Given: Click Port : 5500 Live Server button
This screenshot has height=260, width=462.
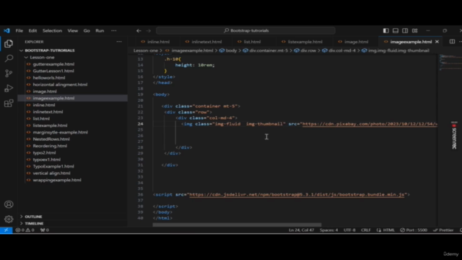Looking at the screenshot, I should [414, 230].
